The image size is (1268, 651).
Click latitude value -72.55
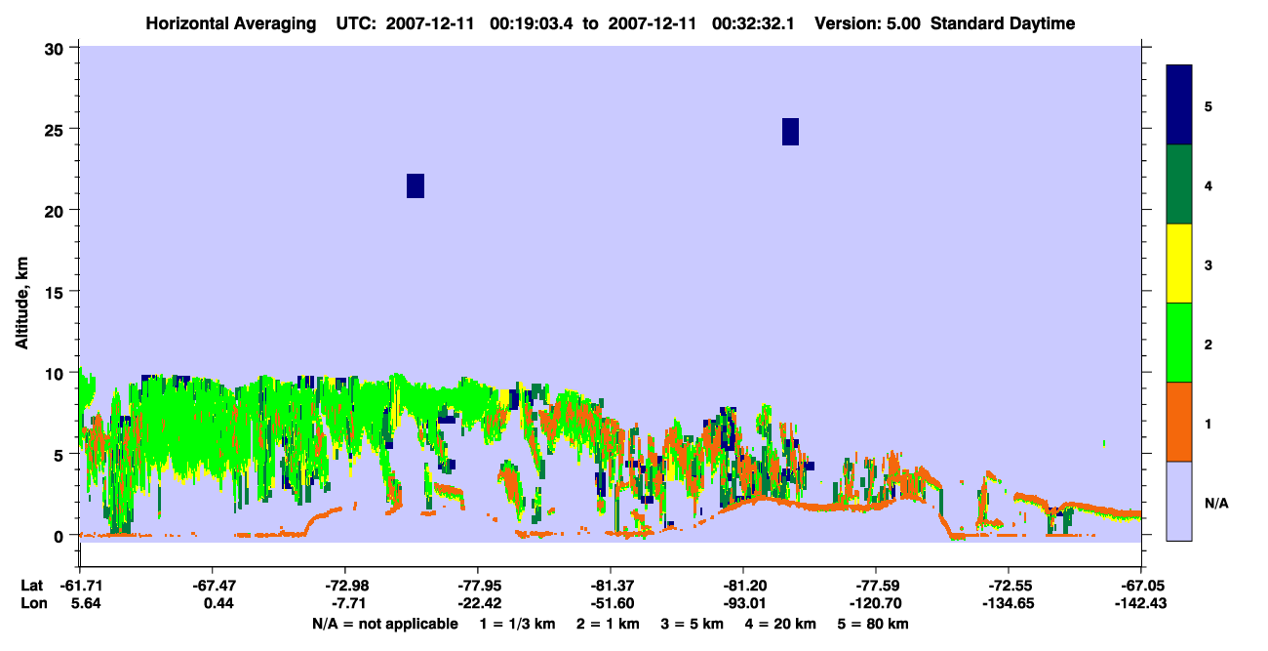coord(1008,586)
